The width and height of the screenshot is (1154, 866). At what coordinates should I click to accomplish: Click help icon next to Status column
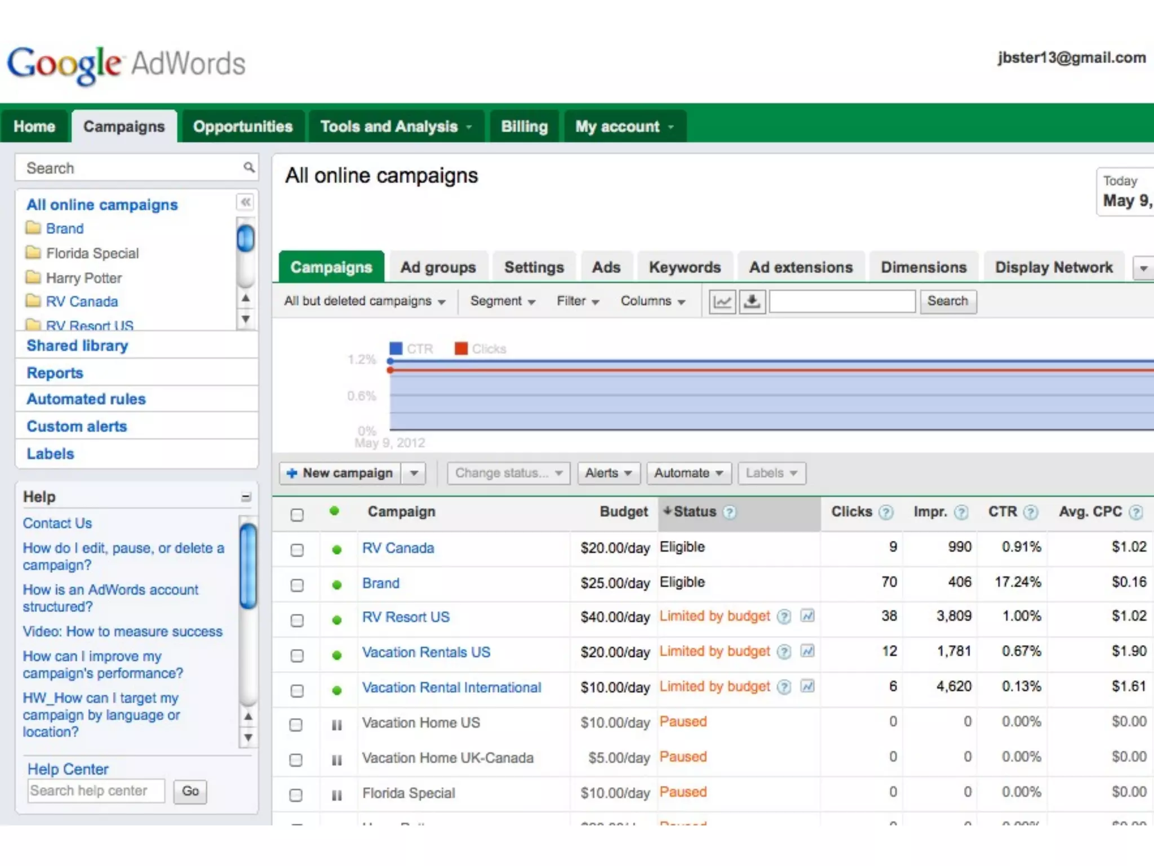point(729,512)
